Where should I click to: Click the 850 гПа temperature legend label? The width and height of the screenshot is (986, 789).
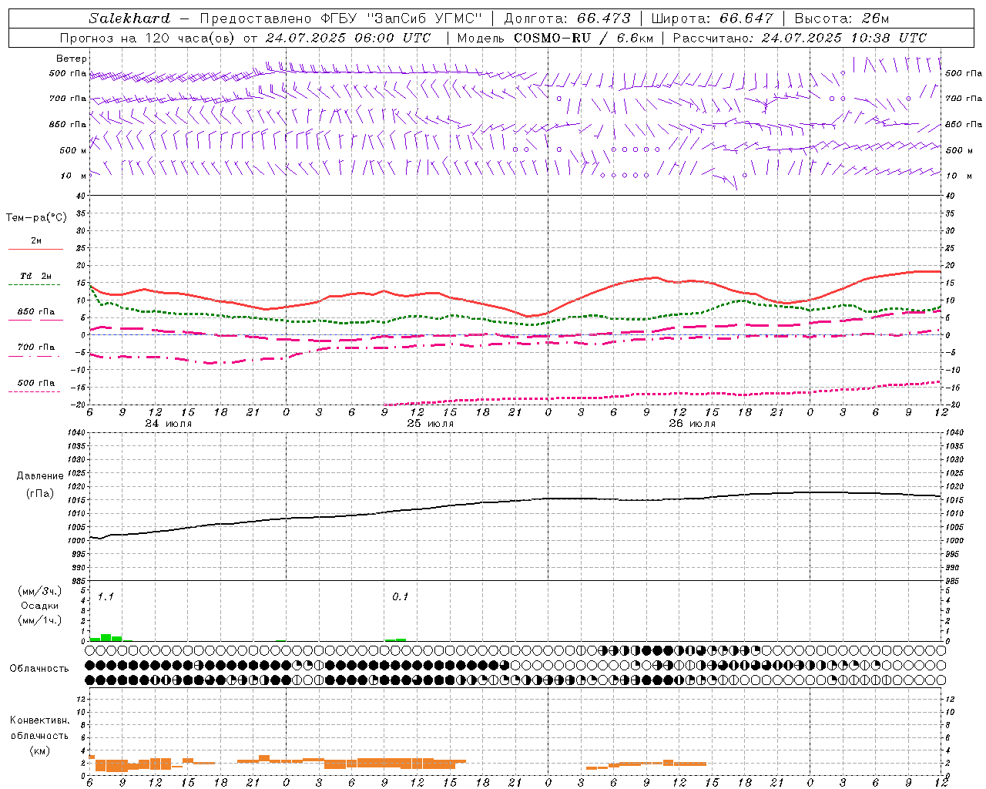pyautogui.click(x=36, y=312)
